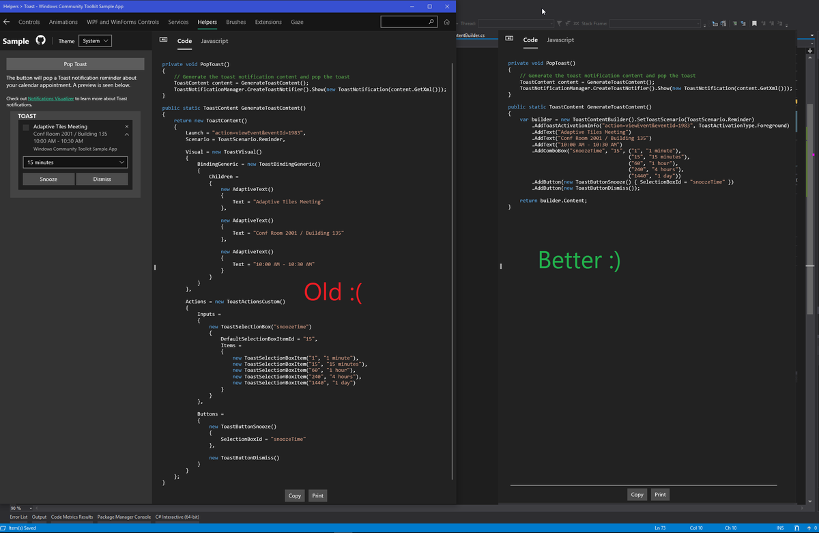Viewport: 819px width, 533px height.
Task: Click Print below the old code sample
Action: pos(317,495)
